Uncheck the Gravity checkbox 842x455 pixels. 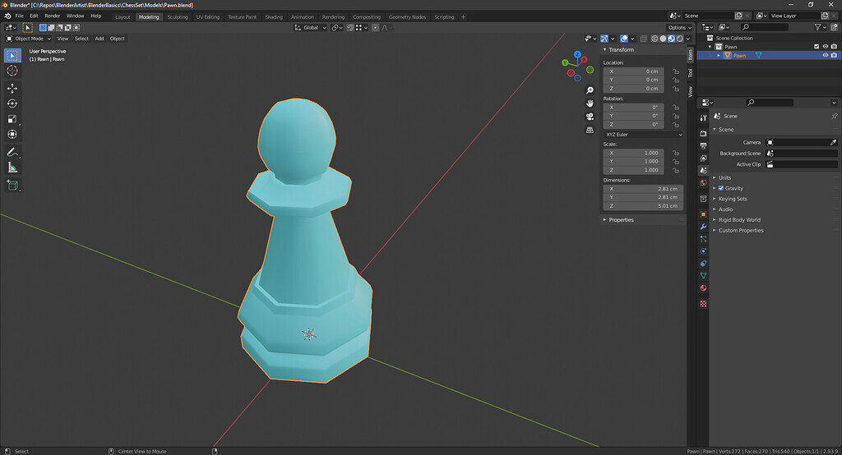(x=721, y=188)
